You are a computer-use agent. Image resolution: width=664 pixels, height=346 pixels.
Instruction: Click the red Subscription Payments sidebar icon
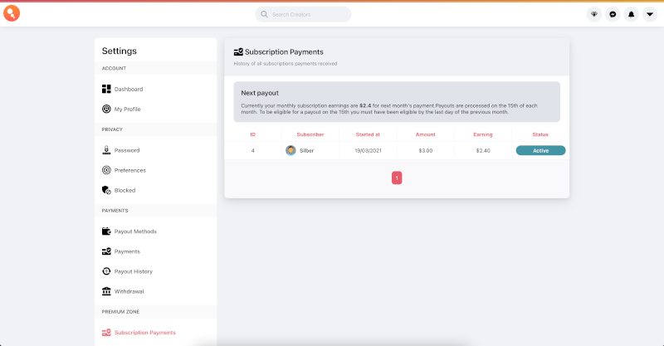click(106, 333)
